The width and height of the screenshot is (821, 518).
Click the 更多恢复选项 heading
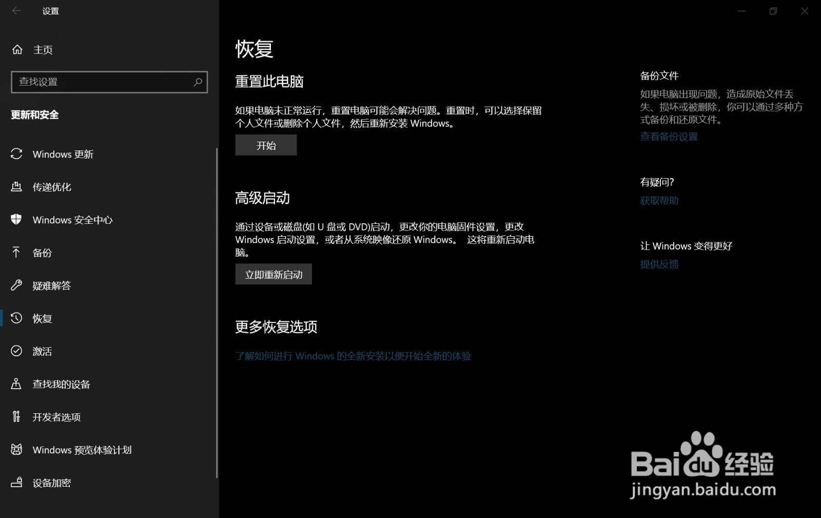(x=276, y=327)
